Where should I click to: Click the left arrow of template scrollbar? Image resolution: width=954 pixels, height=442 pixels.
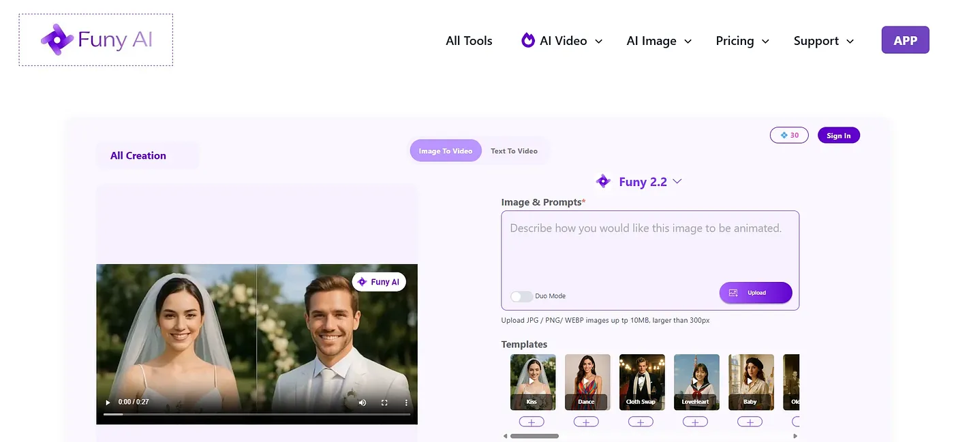pyautogui.click(x=506, y=436)
